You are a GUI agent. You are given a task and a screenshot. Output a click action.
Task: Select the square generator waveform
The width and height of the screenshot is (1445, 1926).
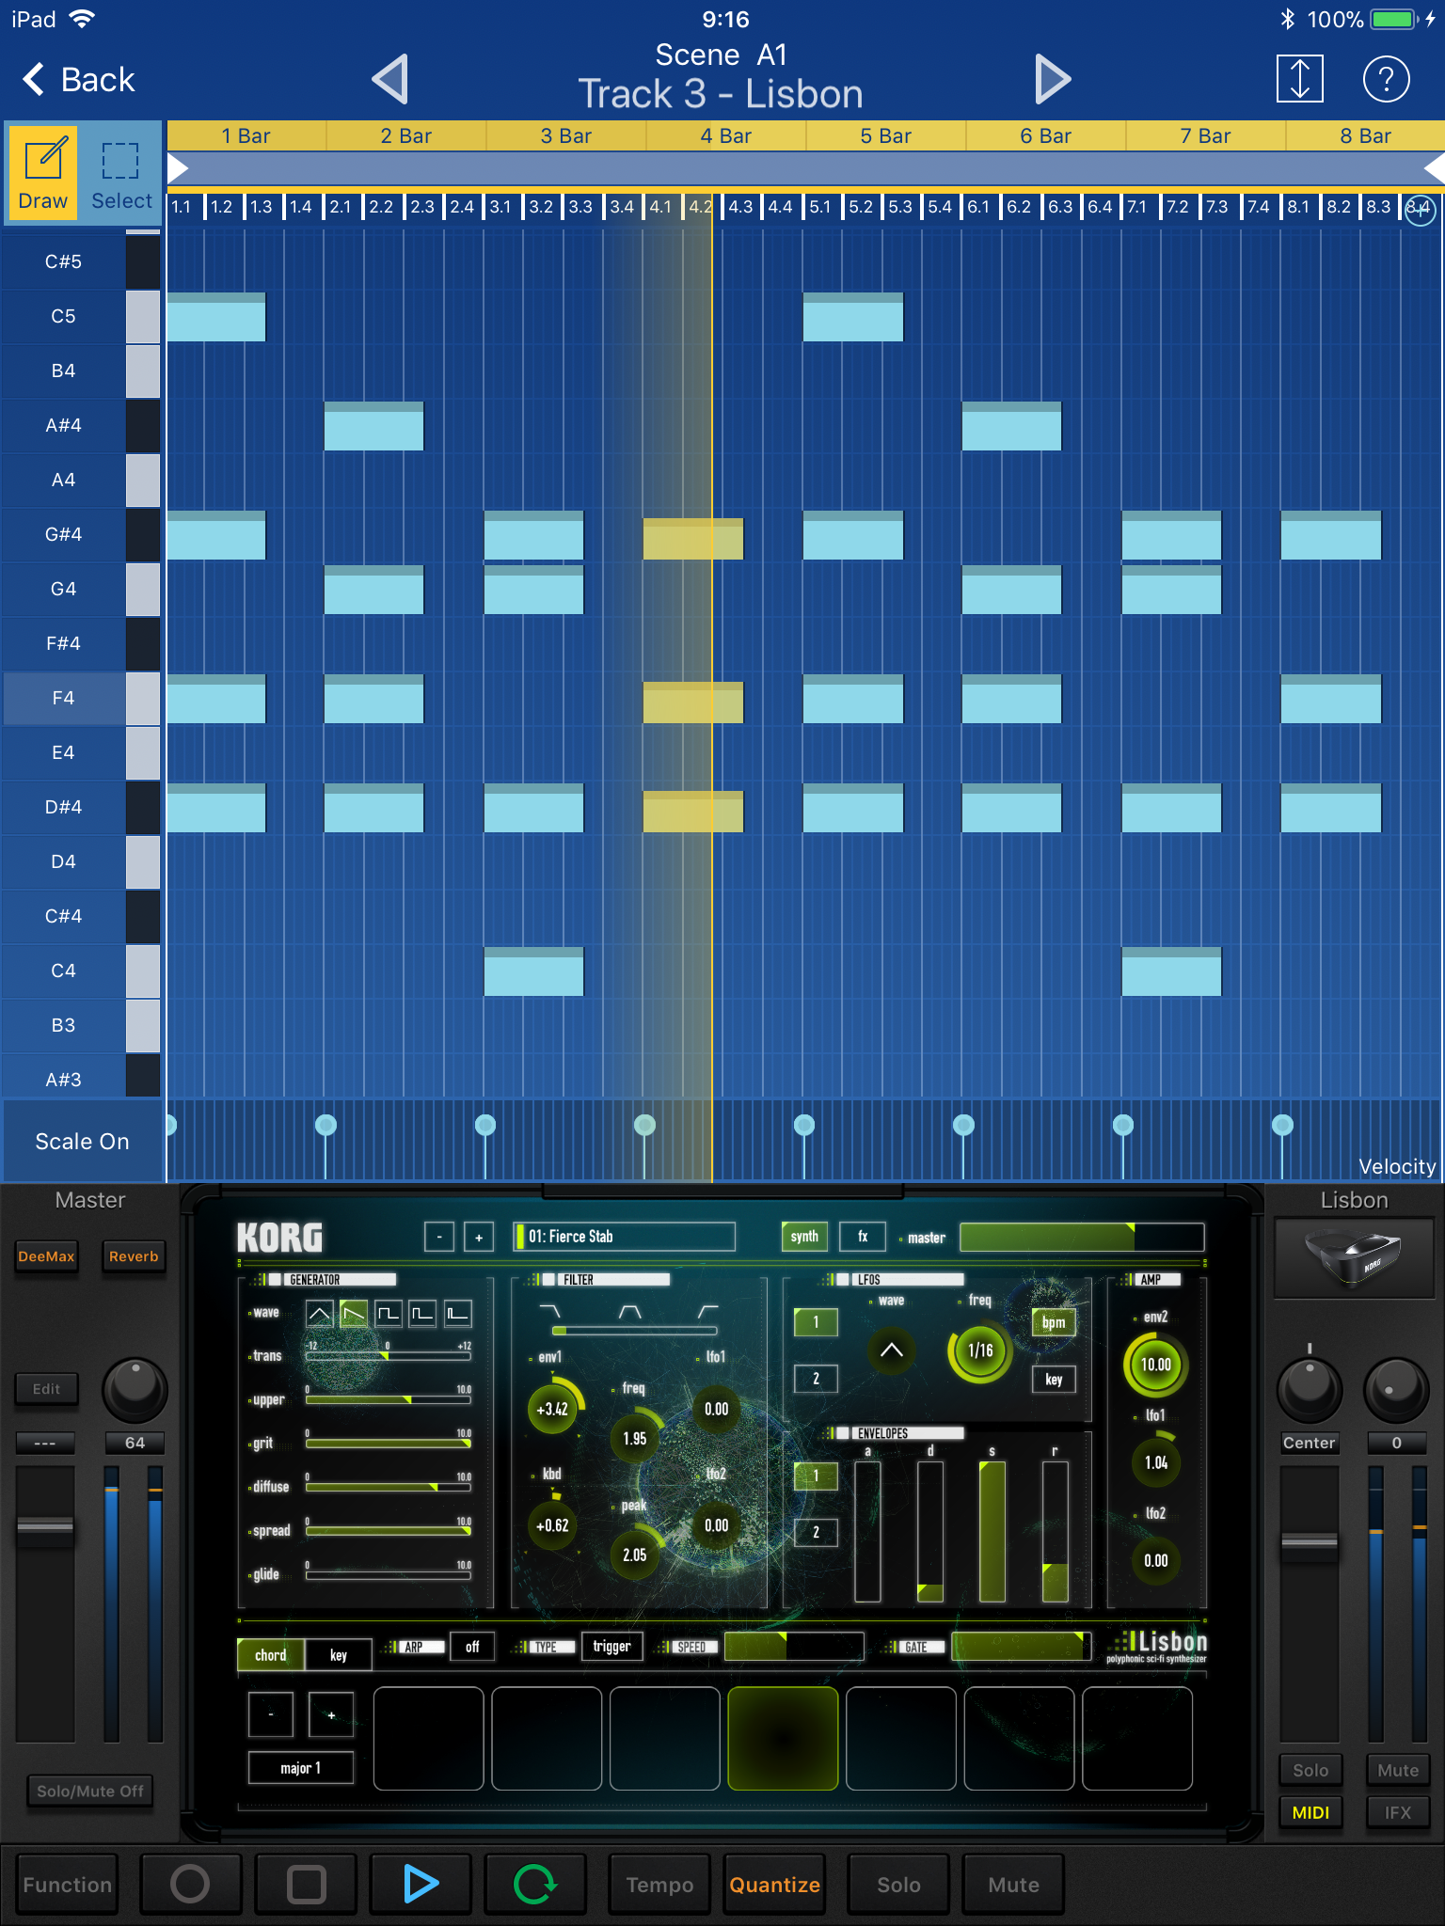tap(389, 1314)
